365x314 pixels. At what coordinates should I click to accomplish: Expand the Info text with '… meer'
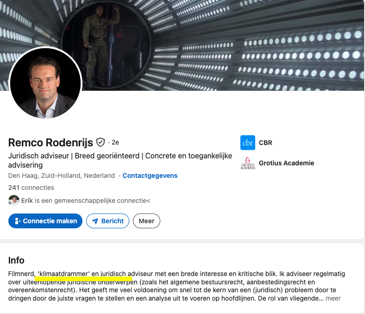pyautogui.click(x=333, y=298)
